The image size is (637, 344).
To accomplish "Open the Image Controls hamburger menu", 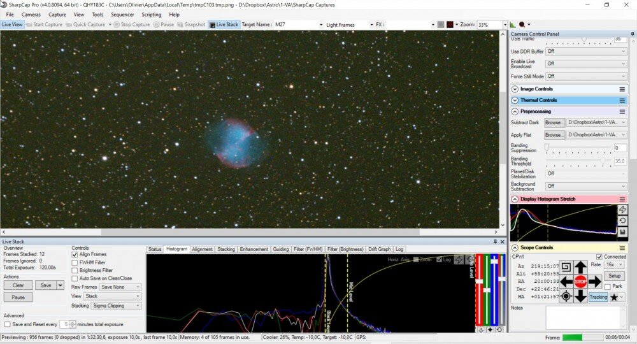I will point(622,89).
